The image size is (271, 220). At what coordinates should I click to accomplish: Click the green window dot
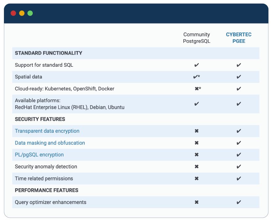pos(30,13)
